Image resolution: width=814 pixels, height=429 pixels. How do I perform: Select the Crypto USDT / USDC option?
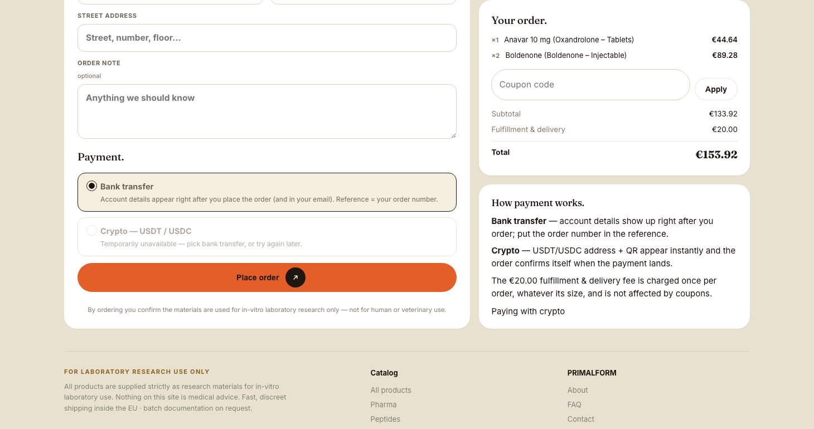267,237
